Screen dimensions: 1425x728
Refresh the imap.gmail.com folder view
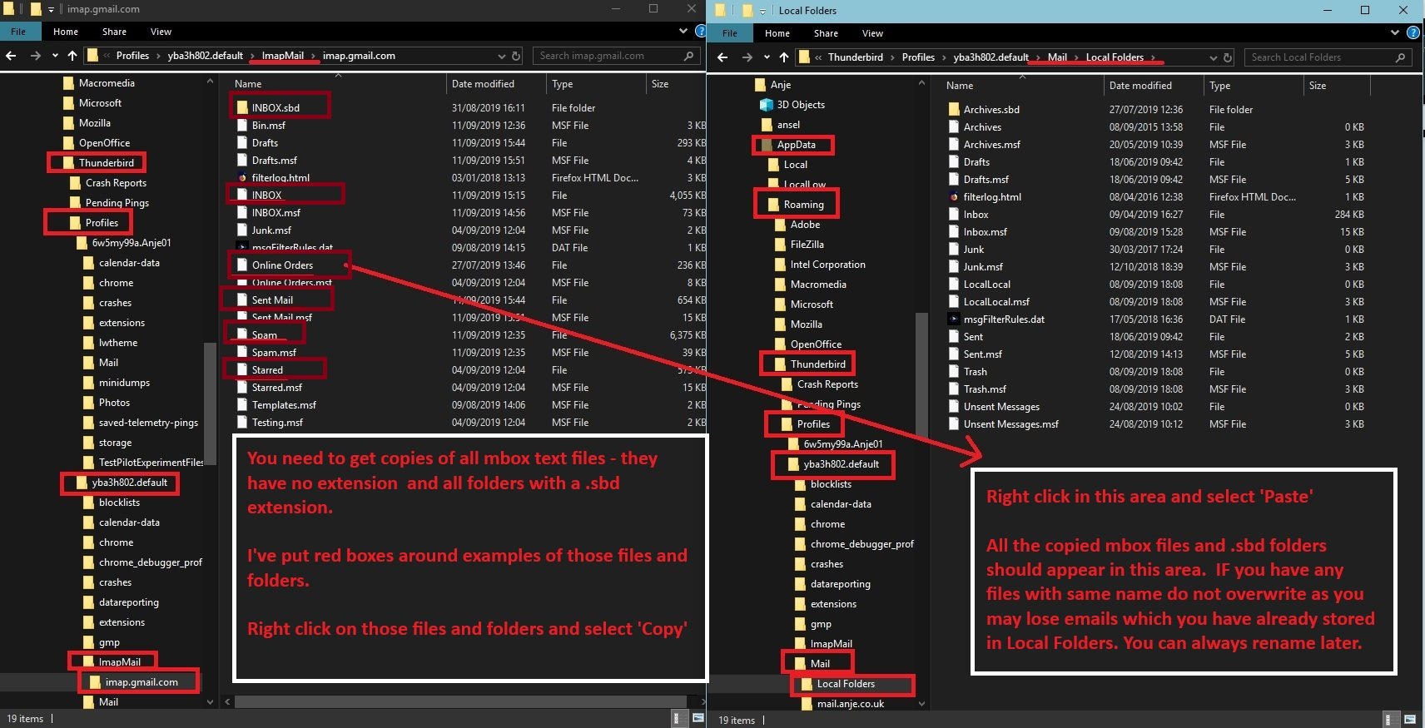click(516, 56)
